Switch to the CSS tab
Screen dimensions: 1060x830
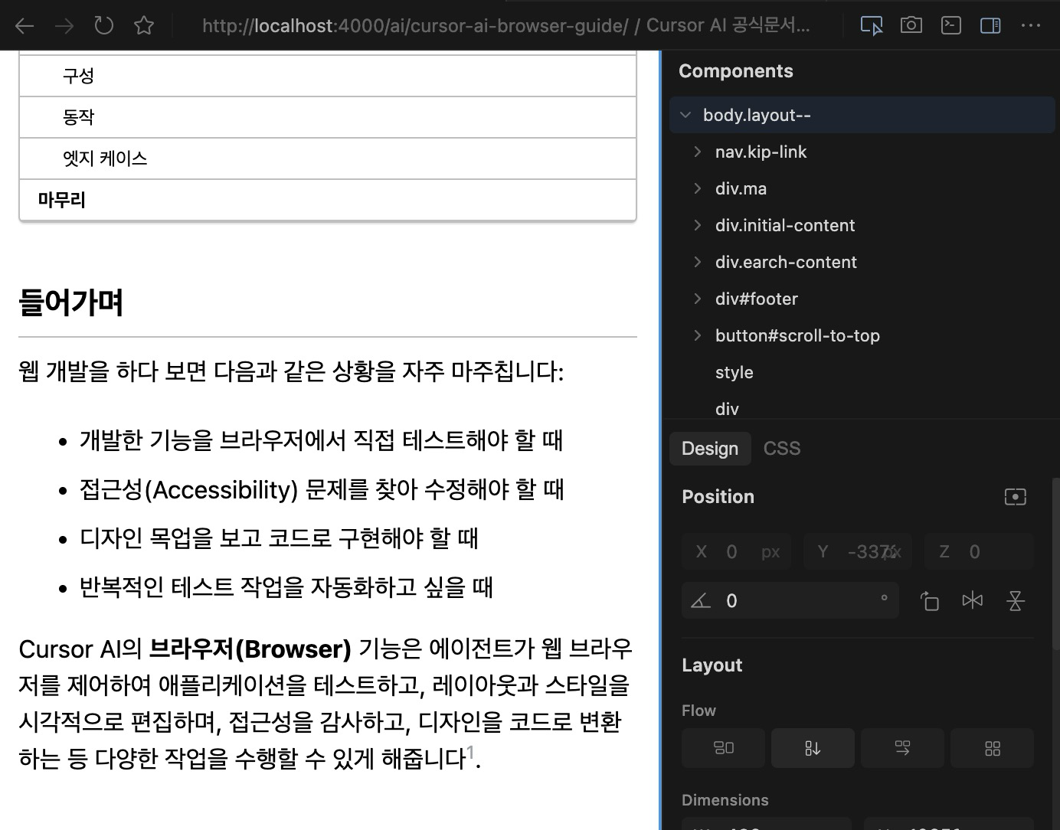(781, 448)
